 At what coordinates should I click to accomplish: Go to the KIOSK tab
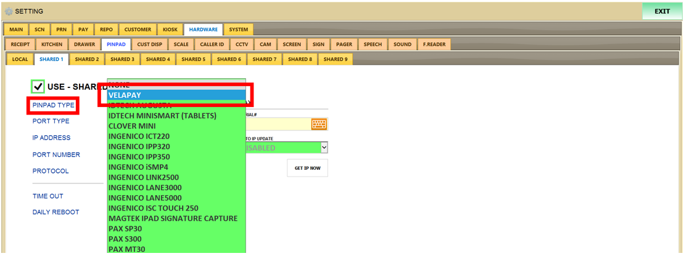[x=170, y=30]
